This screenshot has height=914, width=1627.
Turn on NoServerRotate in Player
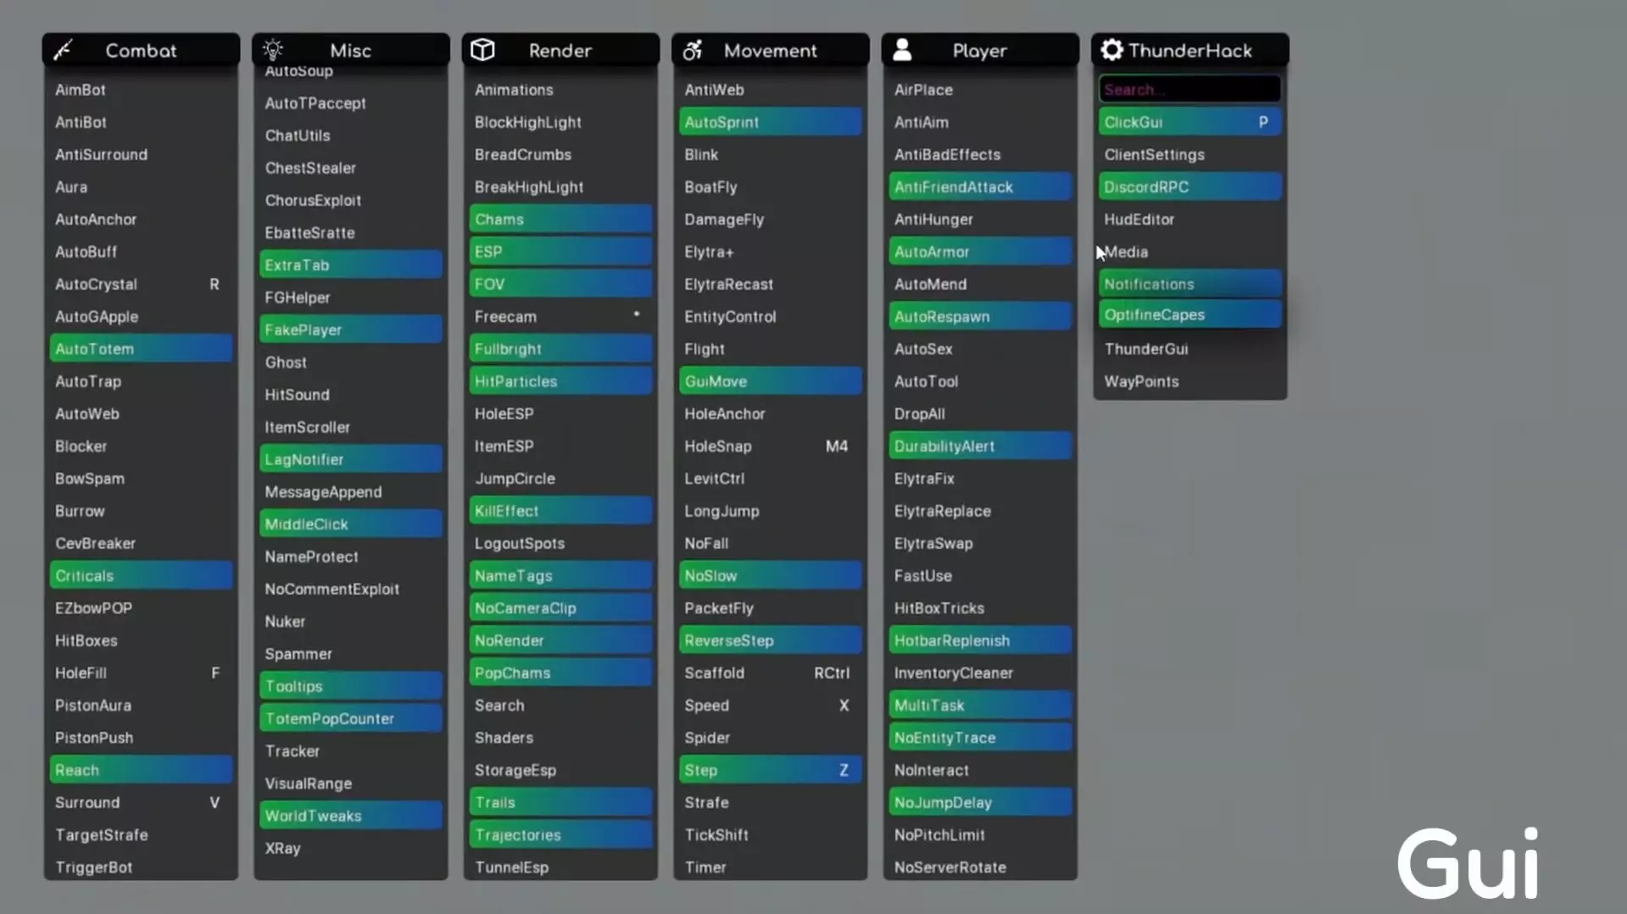click(980, 867)
